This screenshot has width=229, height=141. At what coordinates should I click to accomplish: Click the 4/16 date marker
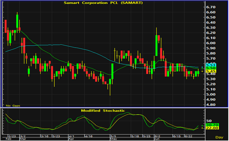click(89, 136)
